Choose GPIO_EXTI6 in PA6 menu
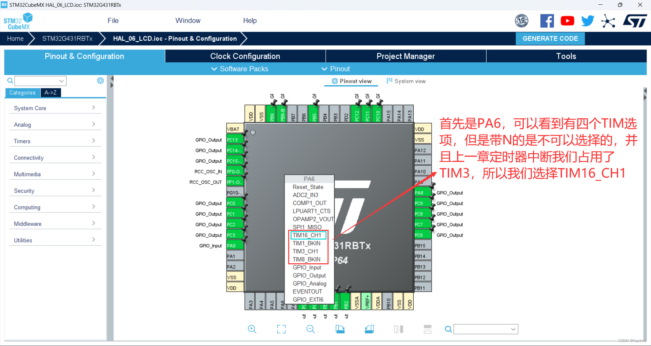651x346 pixels. (x=308, y=300)
